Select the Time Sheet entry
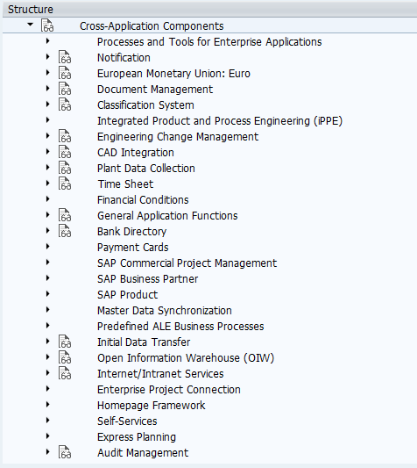417x468 pixels. click(125, 184)
